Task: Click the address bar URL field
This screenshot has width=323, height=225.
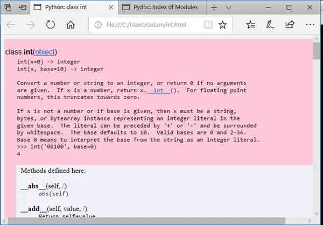Action: 146,25
